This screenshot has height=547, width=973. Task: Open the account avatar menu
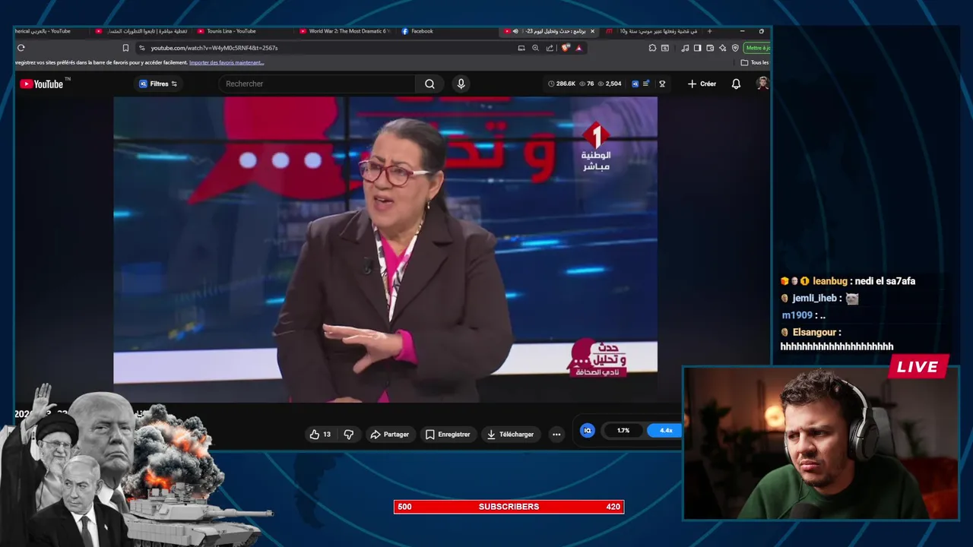pos(762,84)
